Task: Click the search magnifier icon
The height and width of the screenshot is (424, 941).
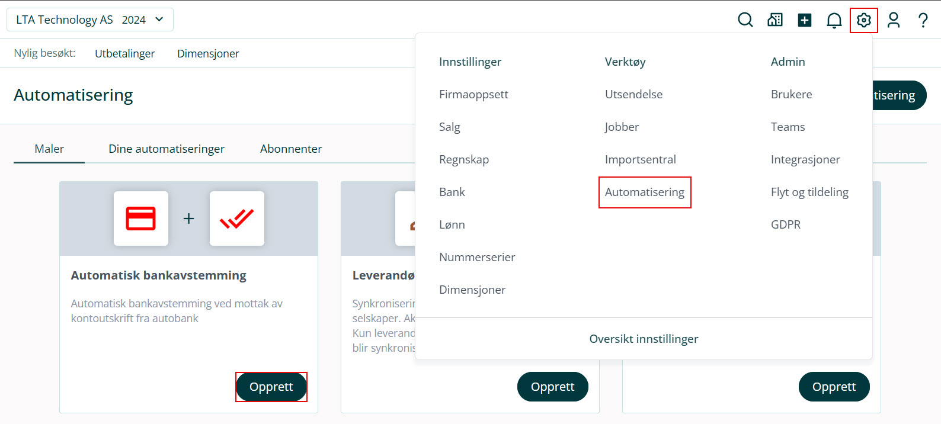Action: click(x=745, y=20)
